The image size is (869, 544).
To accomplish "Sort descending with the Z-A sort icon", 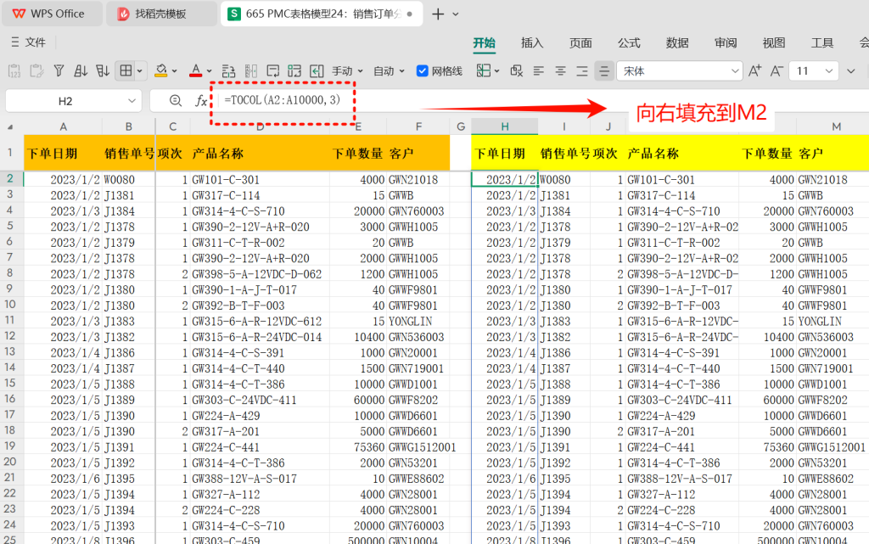I will (x=103, y=71).
